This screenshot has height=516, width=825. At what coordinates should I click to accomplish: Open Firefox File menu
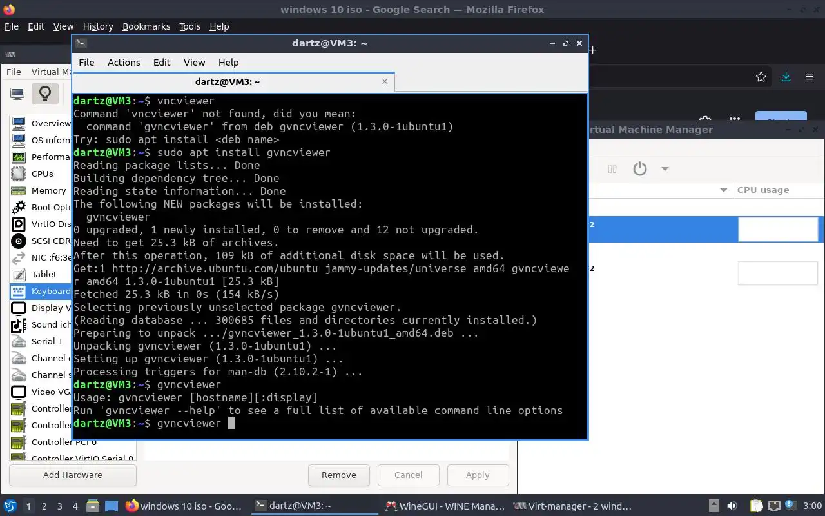(12, 26)
